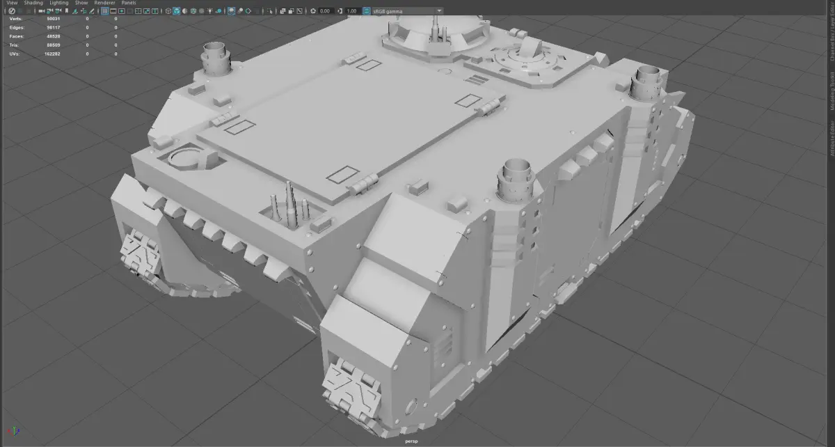
Task: Click the Gamma value field 1.00
Action: tap(353, 11)
